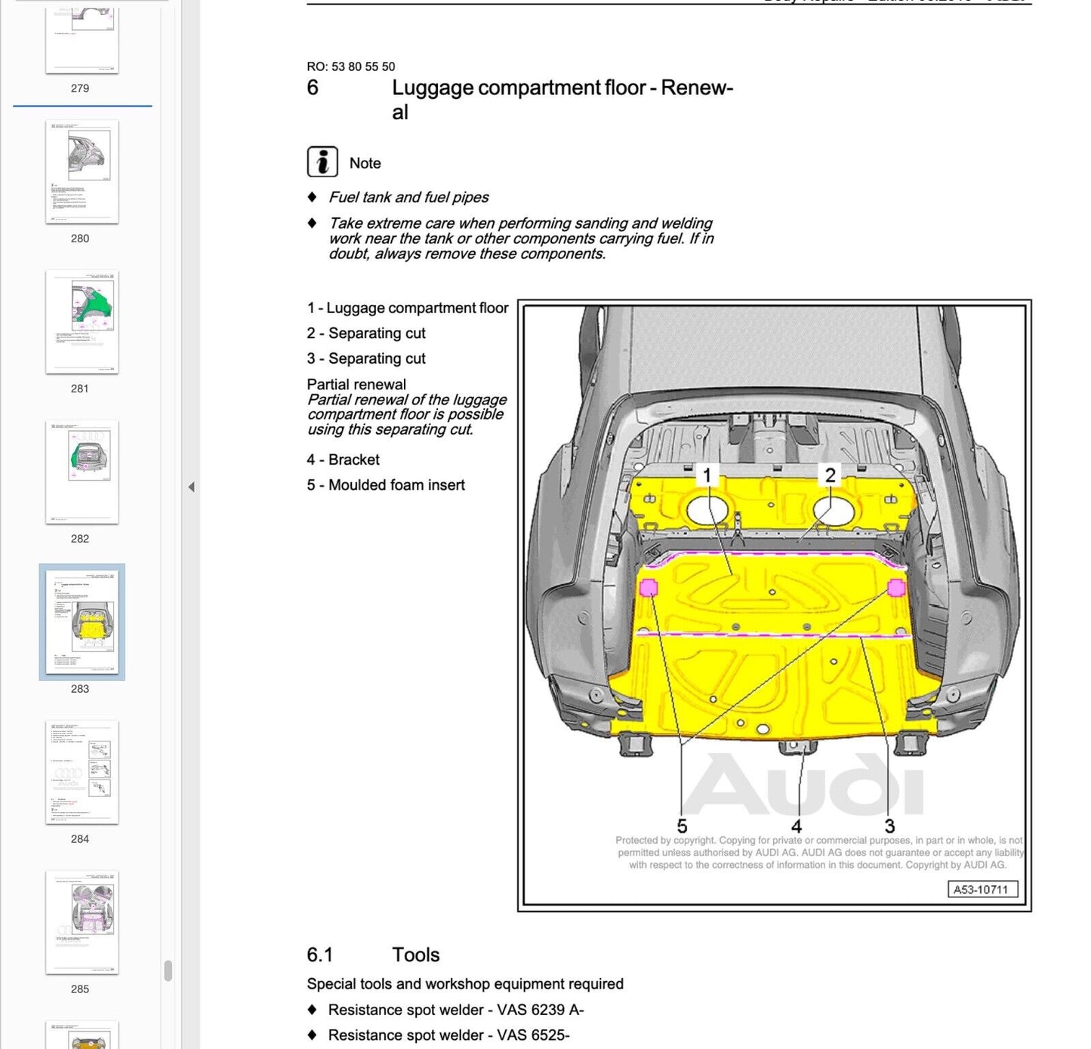This screenshot has height=1049, width=1091.
Task: Click the left pink foam insert marker
Action: coord(649,588)
